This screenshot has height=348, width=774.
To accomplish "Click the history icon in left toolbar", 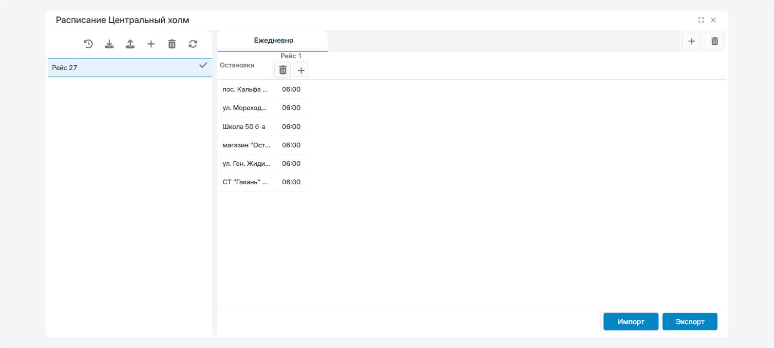I will coord(88,44).
